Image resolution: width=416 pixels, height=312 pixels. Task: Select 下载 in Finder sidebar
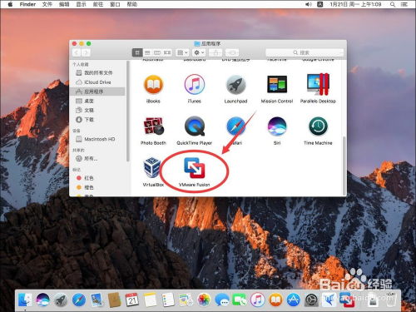98,120
